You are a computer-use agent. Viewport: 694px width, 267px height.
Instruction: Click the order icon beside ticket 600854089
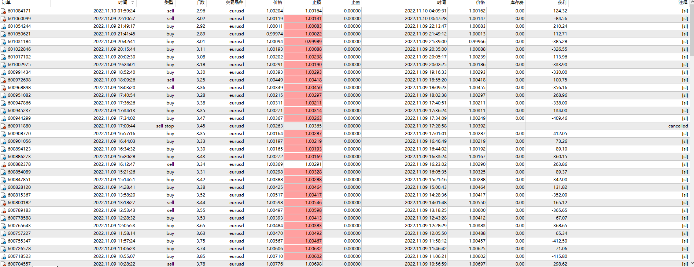coord(3,172)
